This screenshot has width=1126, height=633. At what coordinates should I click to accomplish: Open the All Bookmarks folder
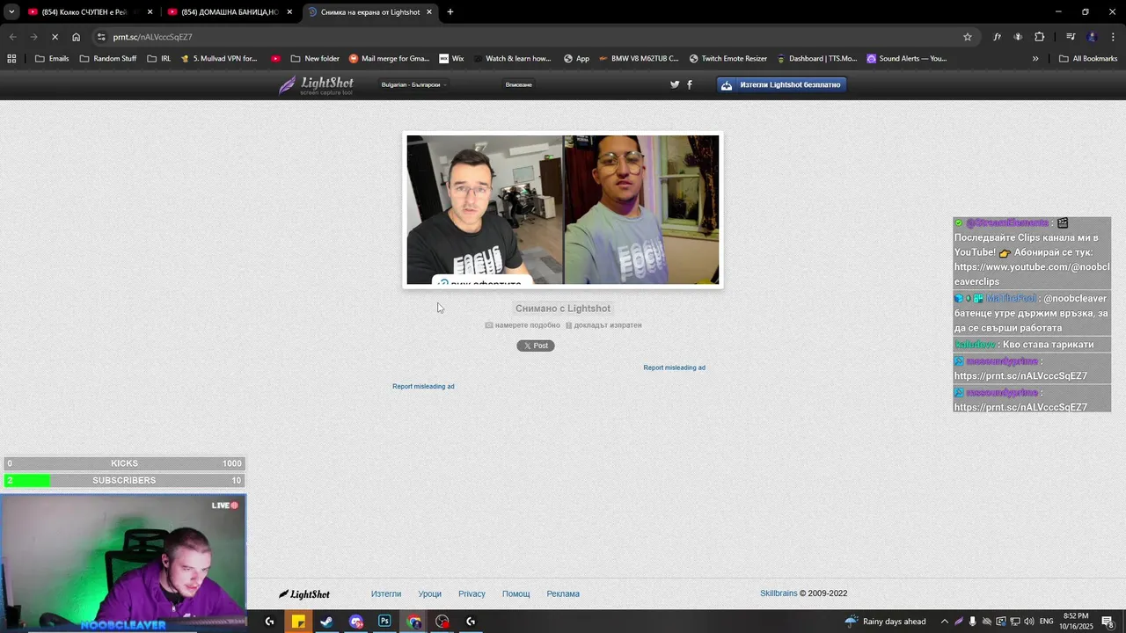[x=1088, y=59]
